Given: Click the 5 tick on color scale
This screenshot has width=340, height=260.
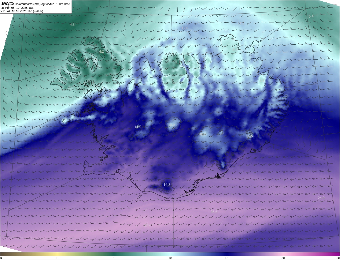Looking at the screenshot, I should (113, 258).
